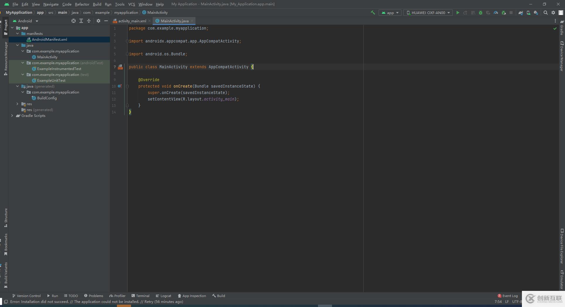Click the Make Project hammer icon
565x307 pixels.
point(373,13)
